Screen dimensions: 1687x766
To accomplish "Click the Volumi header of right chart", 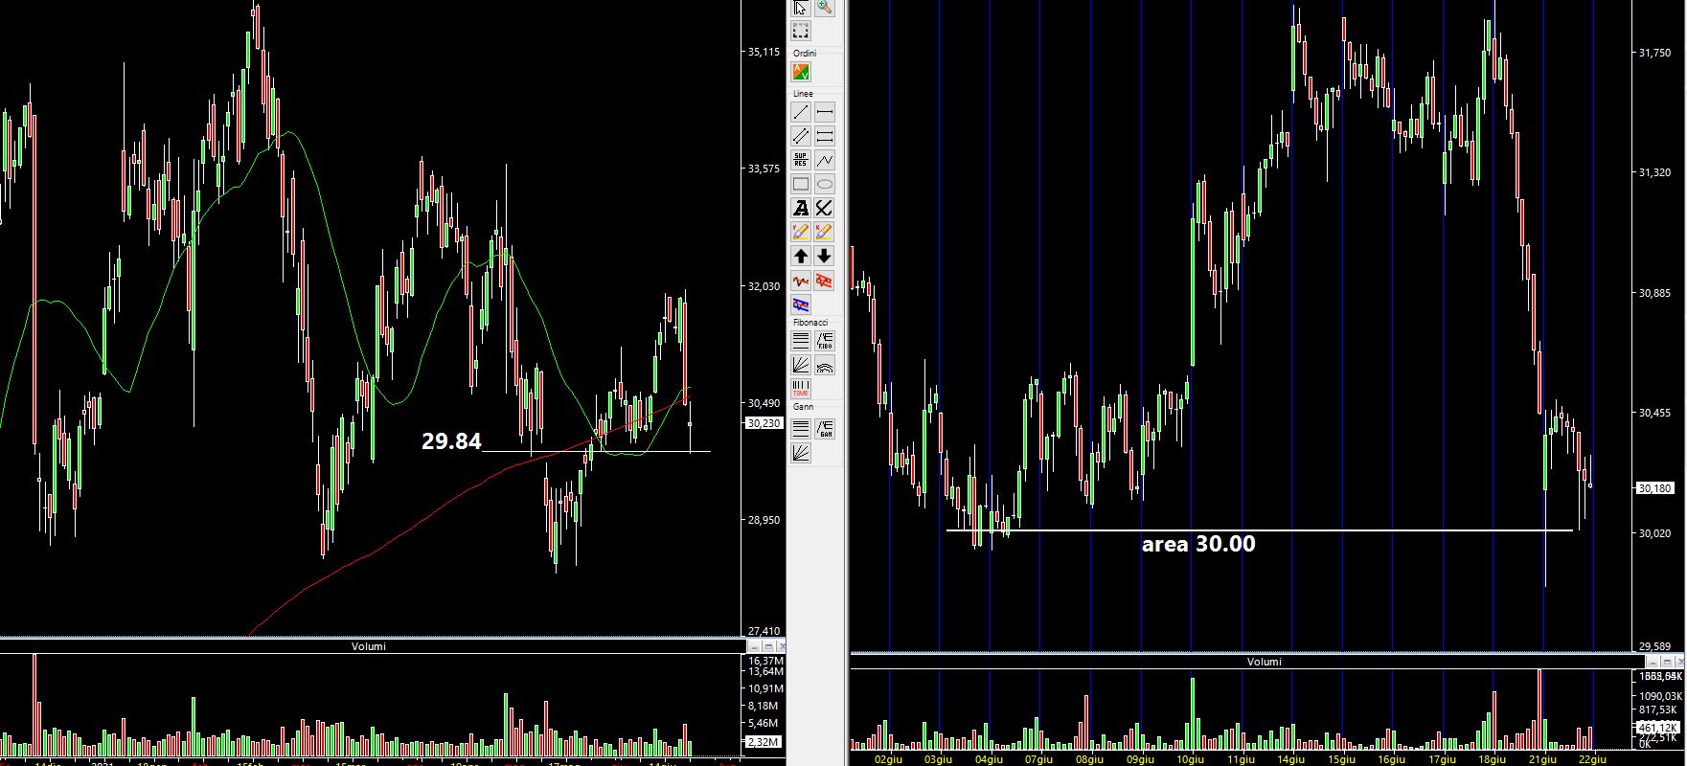I will [x=1265, y=662].
